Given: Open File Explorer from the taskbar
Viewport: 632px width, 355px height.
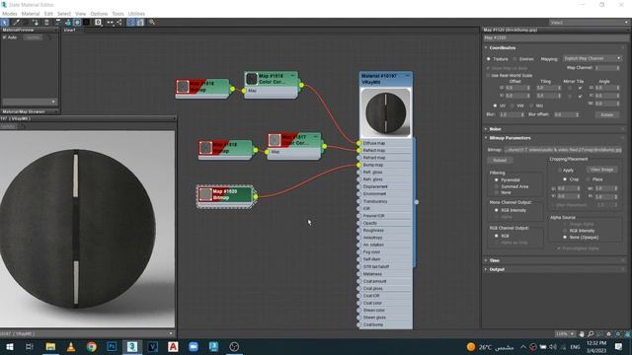Looking at the screenshot, I should [x=50, y=347].
